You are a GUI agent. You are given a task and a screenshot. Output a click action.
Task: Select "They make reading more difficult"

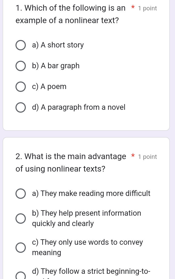[x=21, y=194]
